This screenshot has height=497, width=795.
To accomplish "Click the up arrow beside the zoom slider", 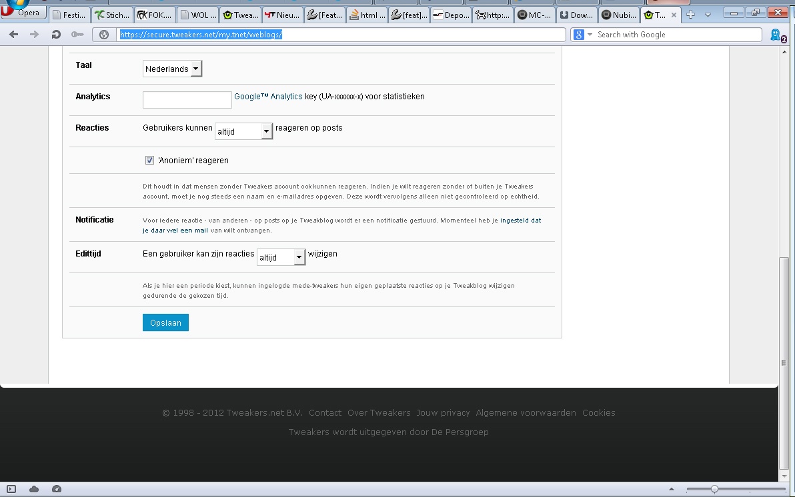I will tap(672, 489).
